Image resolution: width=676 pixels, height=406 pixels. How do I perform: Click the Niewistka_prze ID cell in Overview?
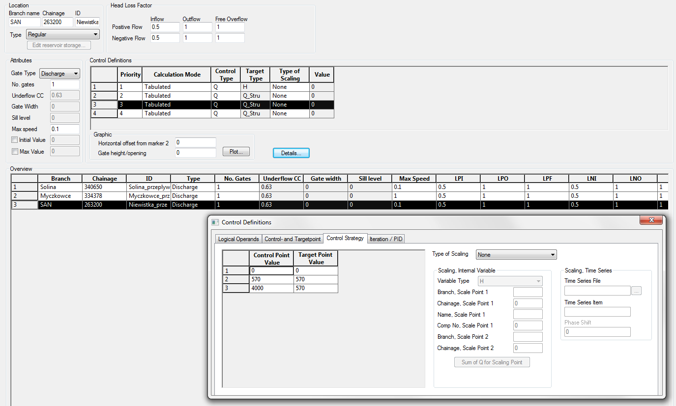pos(148,205)
